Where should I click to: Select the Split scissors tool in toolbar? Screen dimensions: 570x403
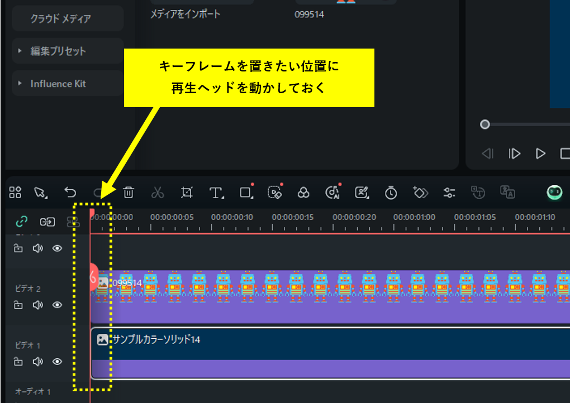click(x=158, y=192)
